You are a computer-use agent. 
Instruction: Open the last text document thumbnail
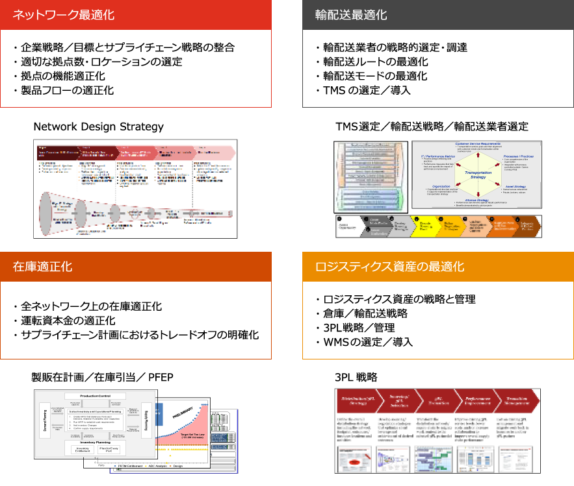(514, 459)
